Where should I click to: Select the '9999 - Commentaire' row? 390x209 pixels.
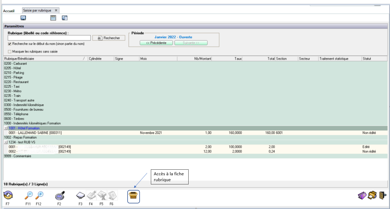tap(196, 156)
